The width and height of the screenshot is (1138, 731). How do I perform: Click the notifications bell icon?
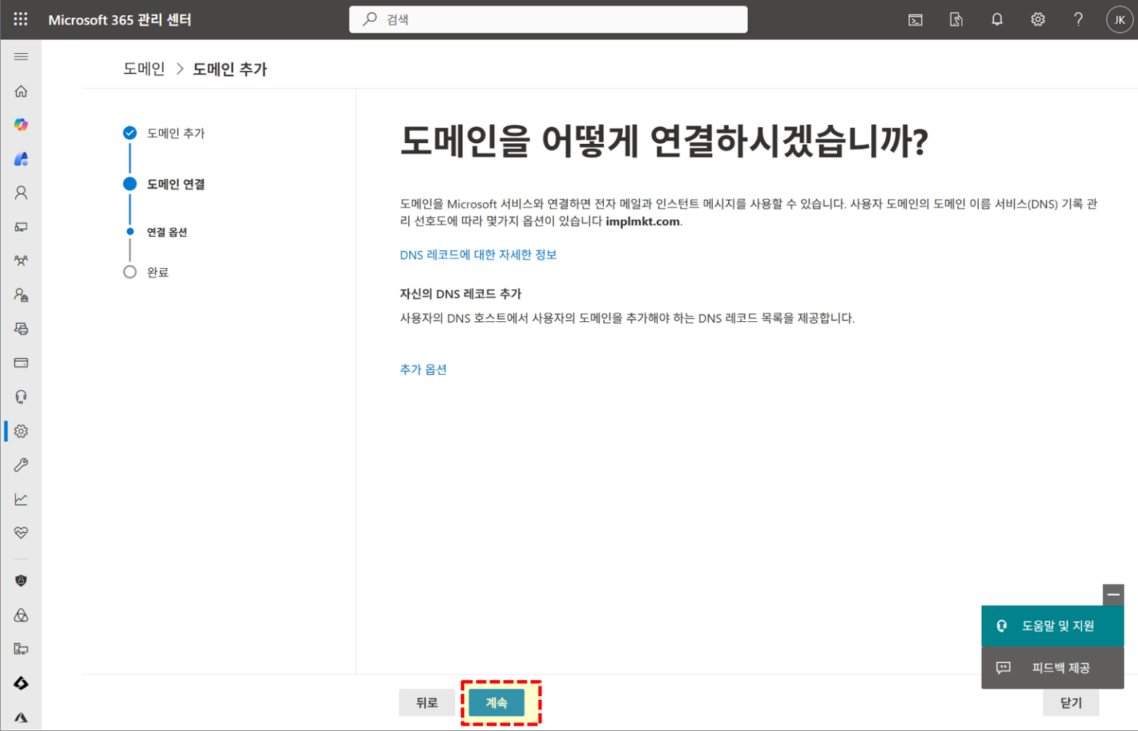(x=996, y=20)
